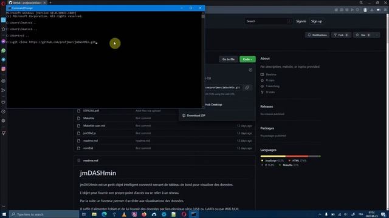The width and height of the screenshot is (389, 218).
Task: Open WhatsApp in the Opera sidebar
Action: (3, 50)
